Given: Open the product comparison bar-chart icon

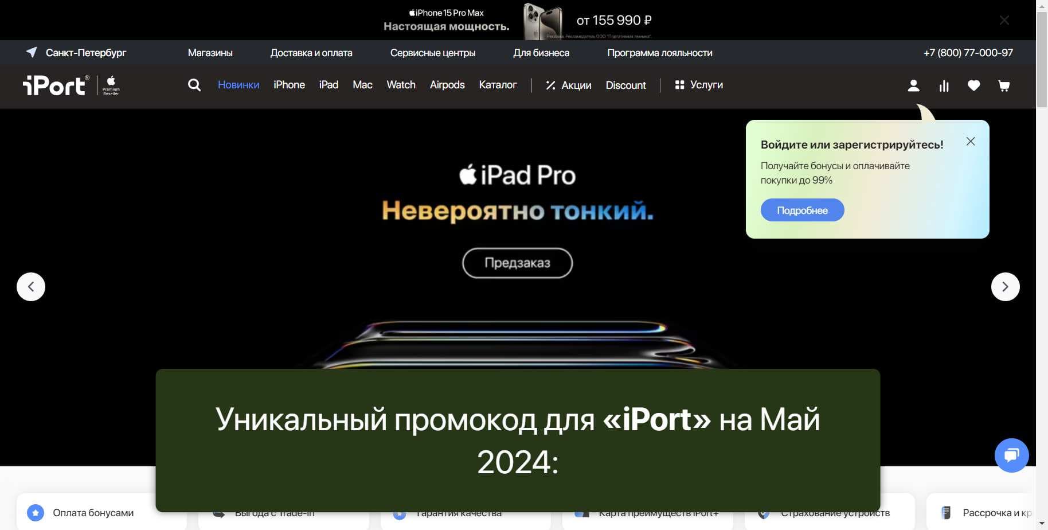Looking at the screenshot, I should coord(944,85).
